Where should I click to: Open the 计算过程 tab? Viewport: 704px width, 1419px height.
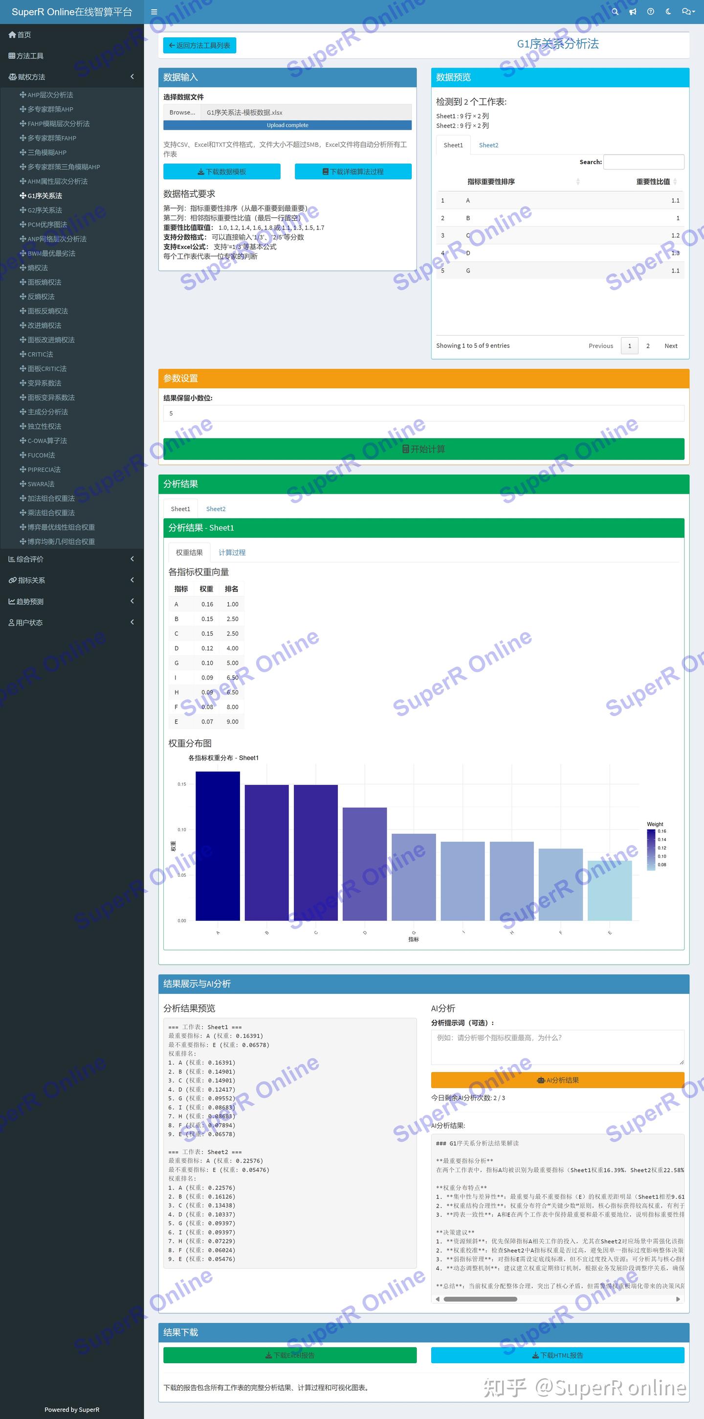tap(232, 552)
